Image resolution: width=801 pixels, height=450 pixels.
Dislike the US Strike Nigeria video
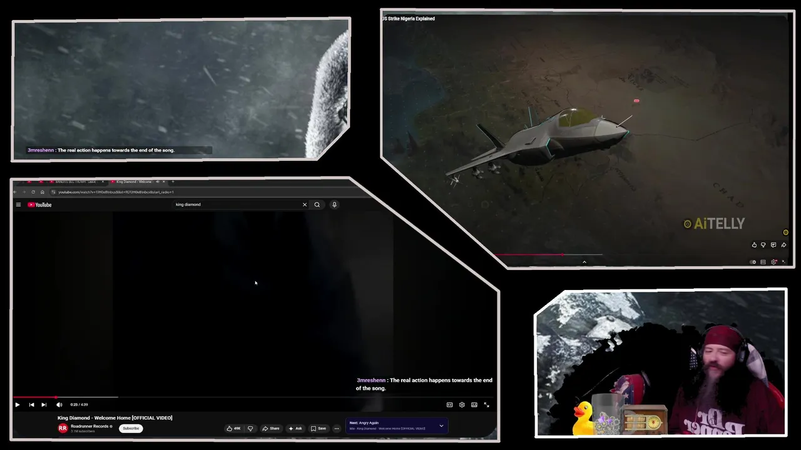pos(763,245)
